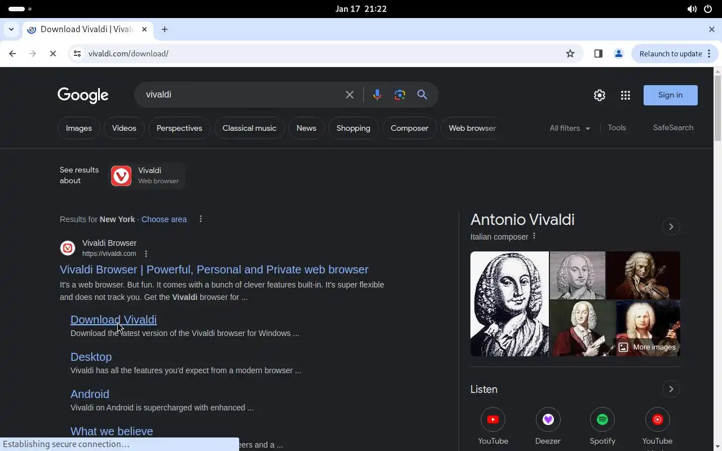Stop loading the page
722x451 pixels.
(x=52, y=54)
